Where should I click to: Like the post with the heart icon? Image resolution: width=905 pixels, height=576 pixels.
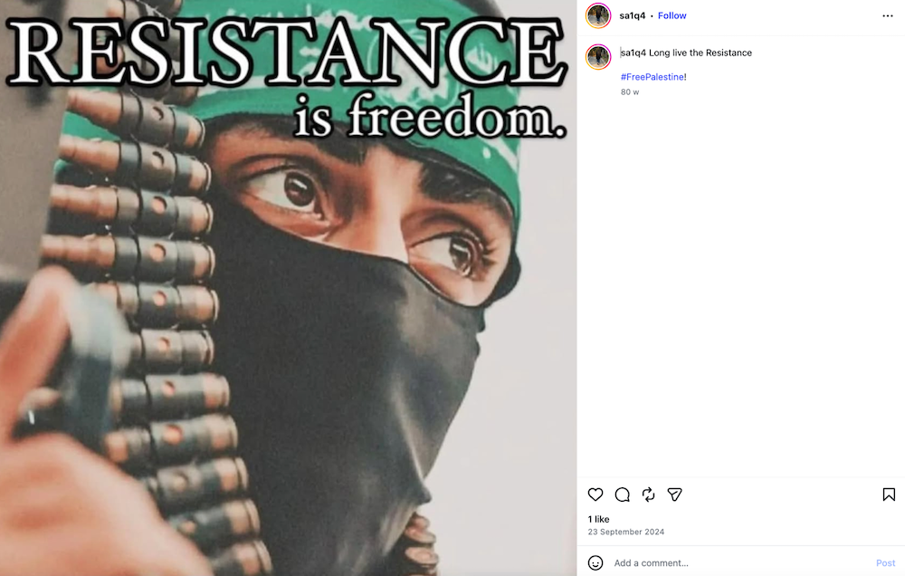tap(595, 494)
